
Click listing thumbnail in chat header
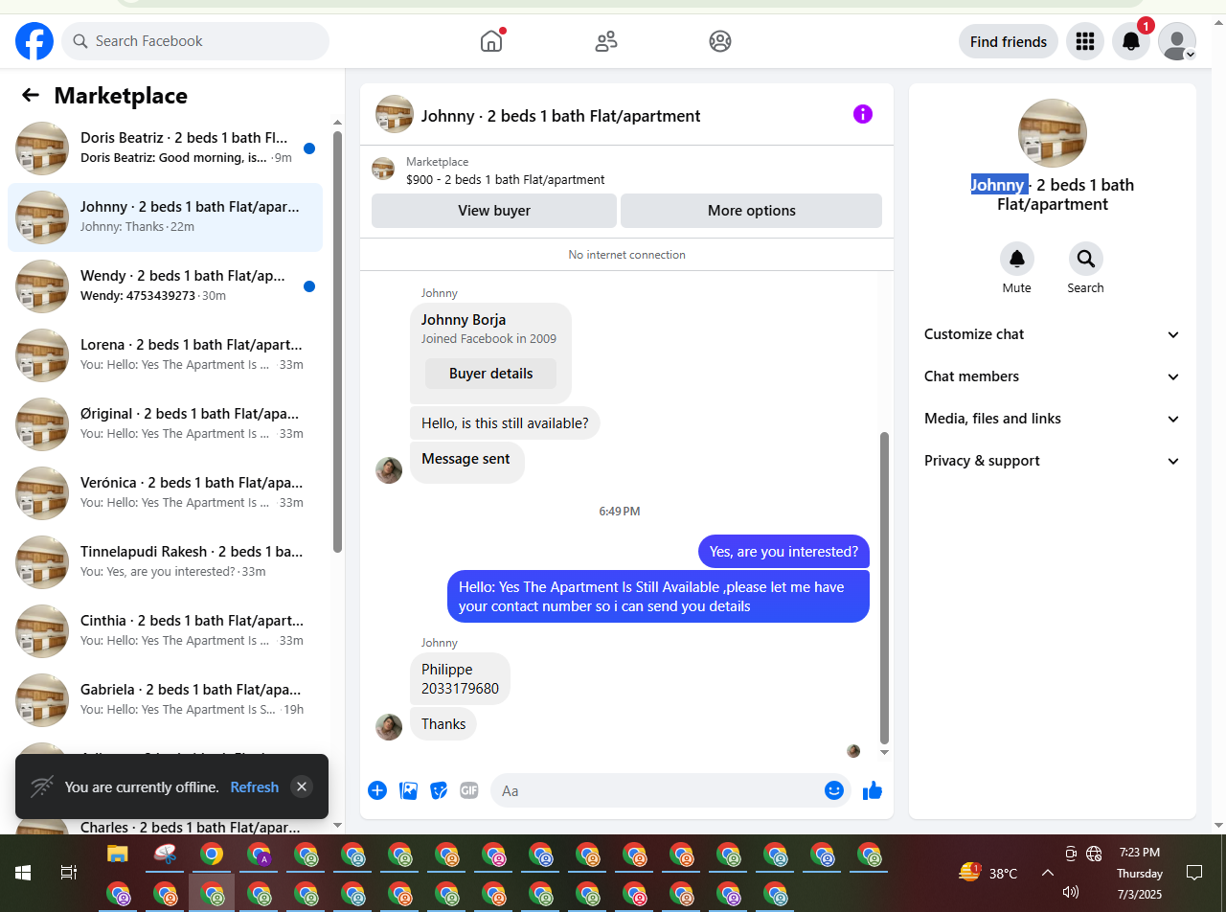[x=395, y=115]
